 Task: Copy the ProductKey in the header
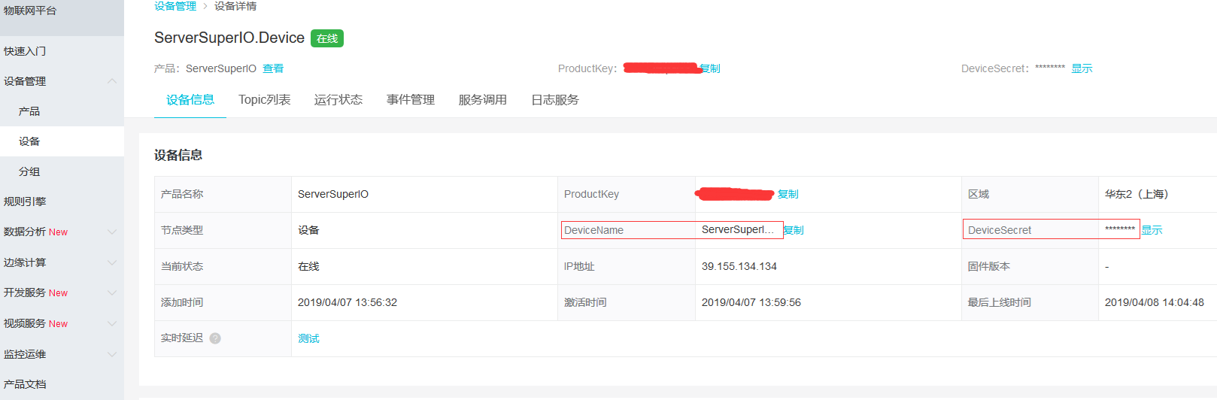tap(710, 68)
